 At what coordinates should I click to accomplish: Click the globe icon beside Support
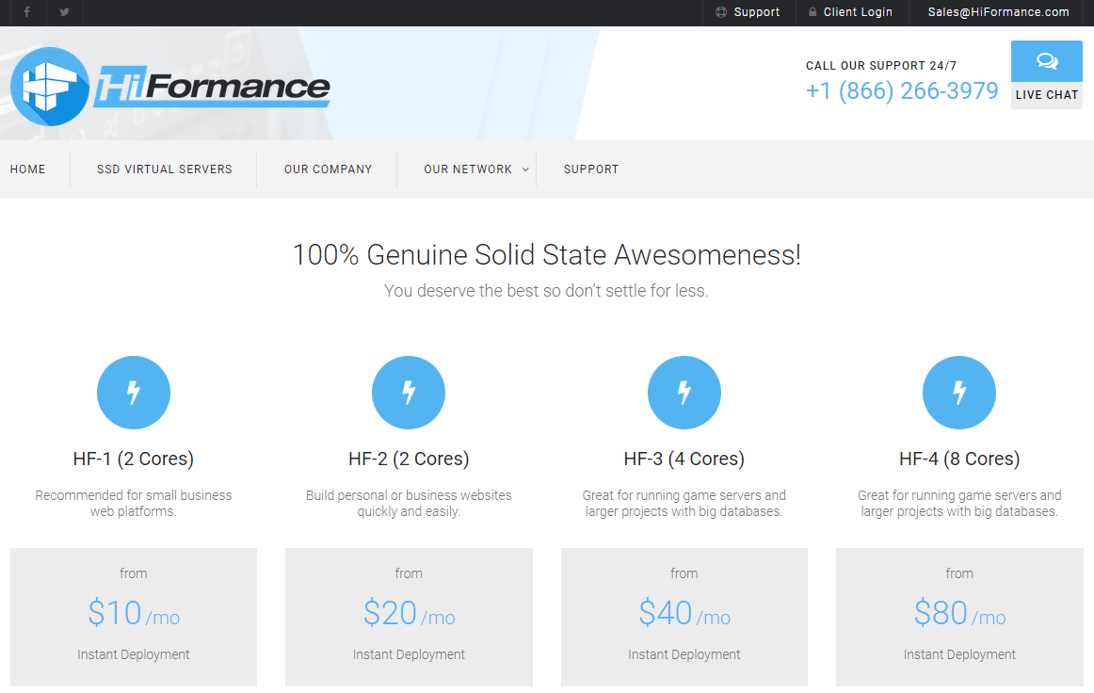point(719,12)
